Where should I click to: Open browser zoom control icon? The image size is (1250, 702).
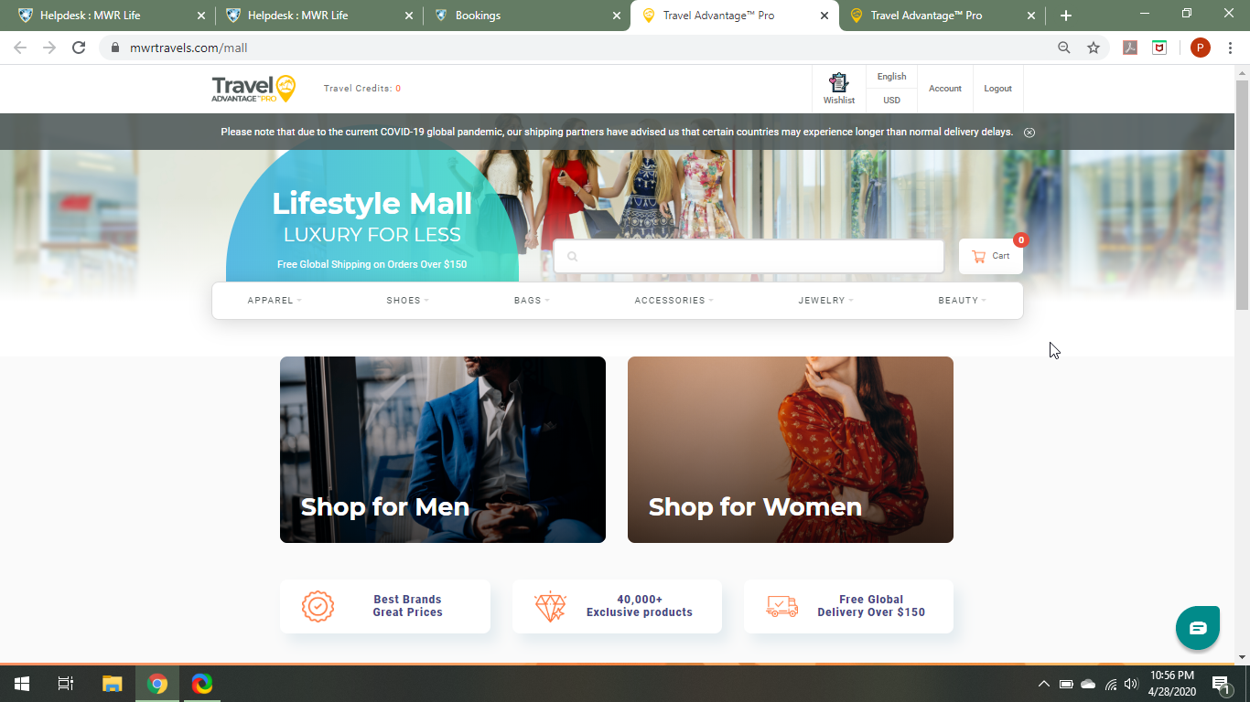coord(1064,48)
